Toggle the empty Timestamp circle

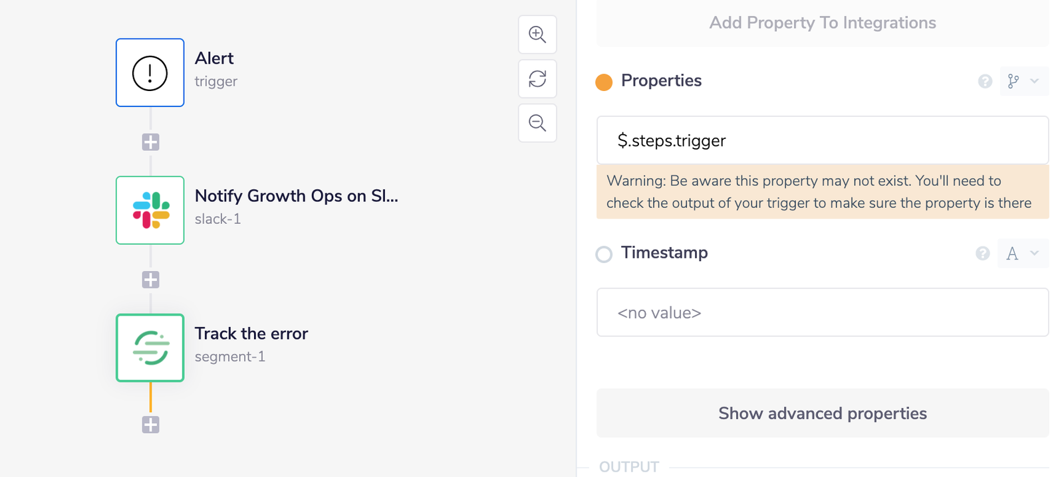(604, 254)
